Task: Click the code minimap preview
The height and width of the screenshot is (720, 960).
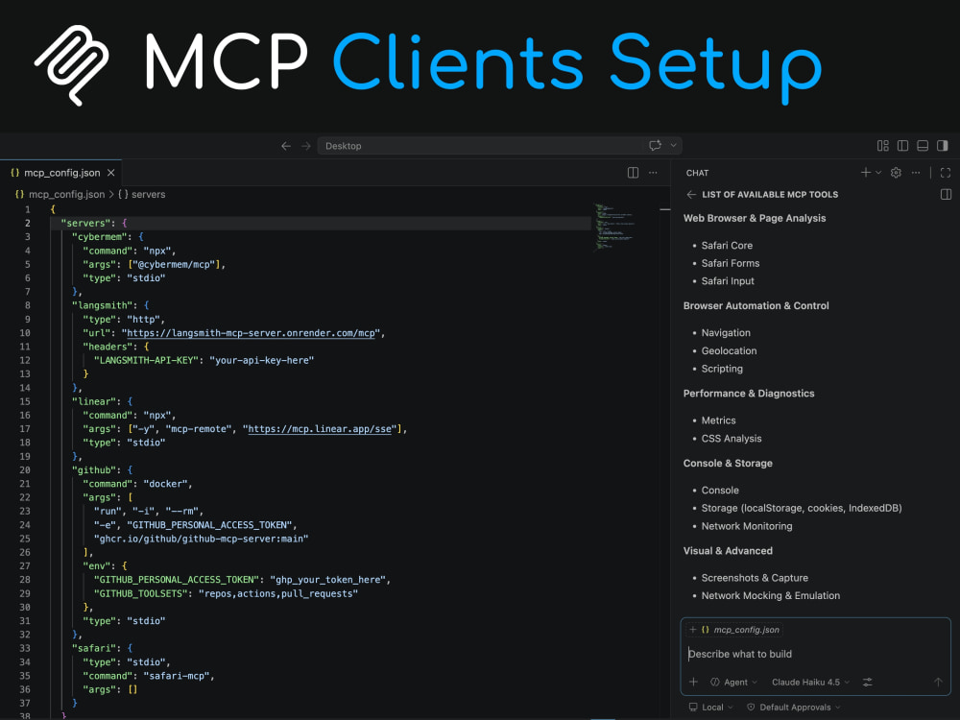Action: pos(614,227)
